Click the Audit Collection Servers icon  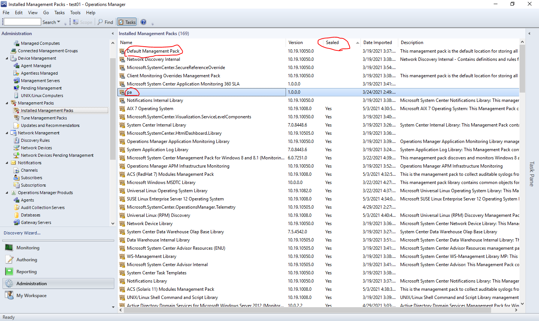point(16,208)
